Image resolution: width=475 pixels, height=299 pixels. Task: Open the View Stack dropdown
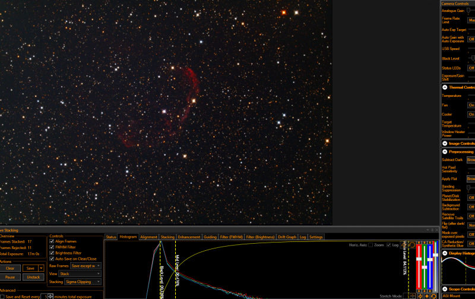click(x=80, y=273)
